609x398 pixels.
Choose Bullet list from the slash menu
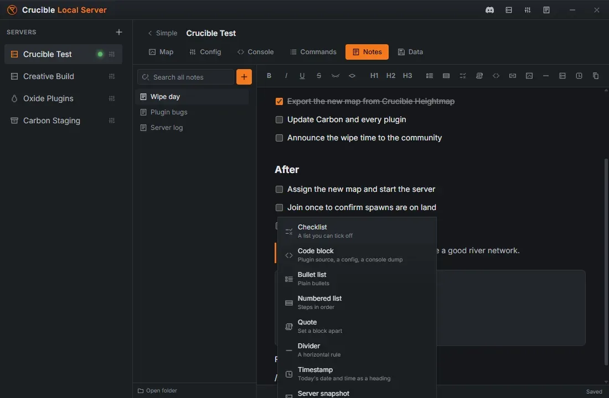point(357,279)
